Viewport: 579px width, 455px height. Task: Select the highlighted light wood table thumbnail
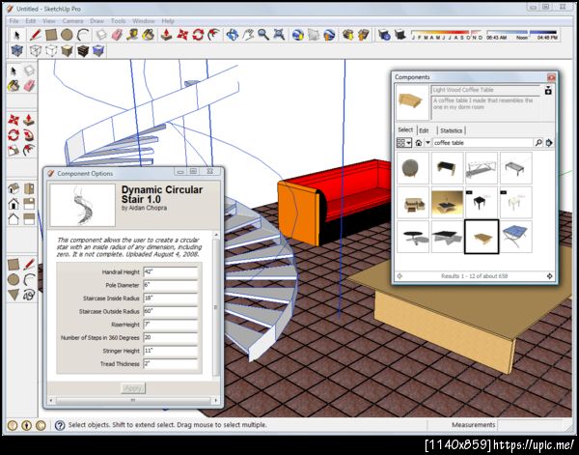tap(482, 237)
